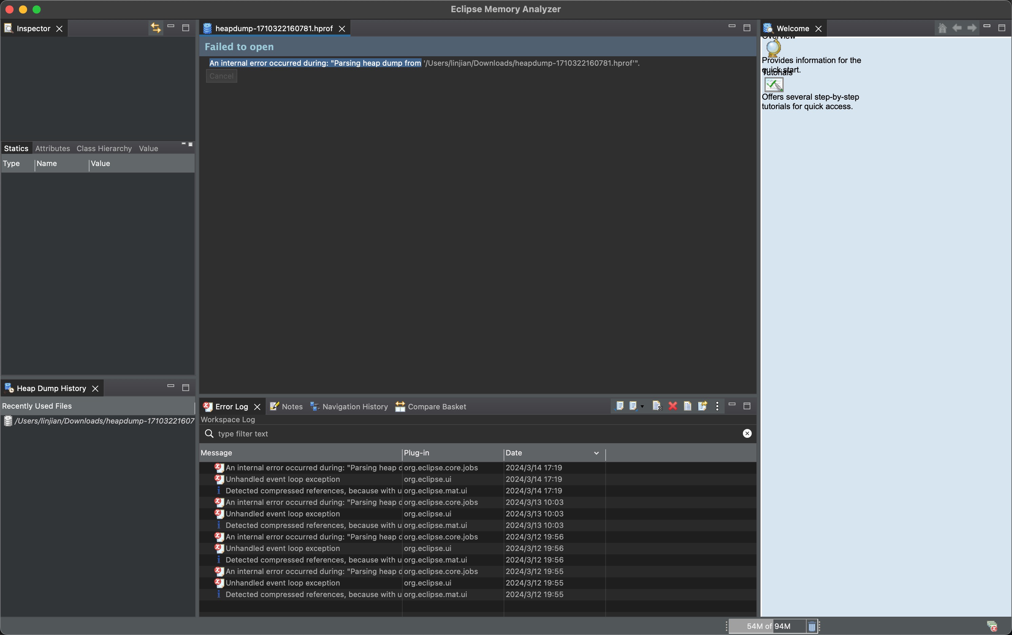This screenshot has height=635, width=1012.
Task: Select Unhandled event loop exception at 2024/3/12 19:55
Action: [478, 583]
